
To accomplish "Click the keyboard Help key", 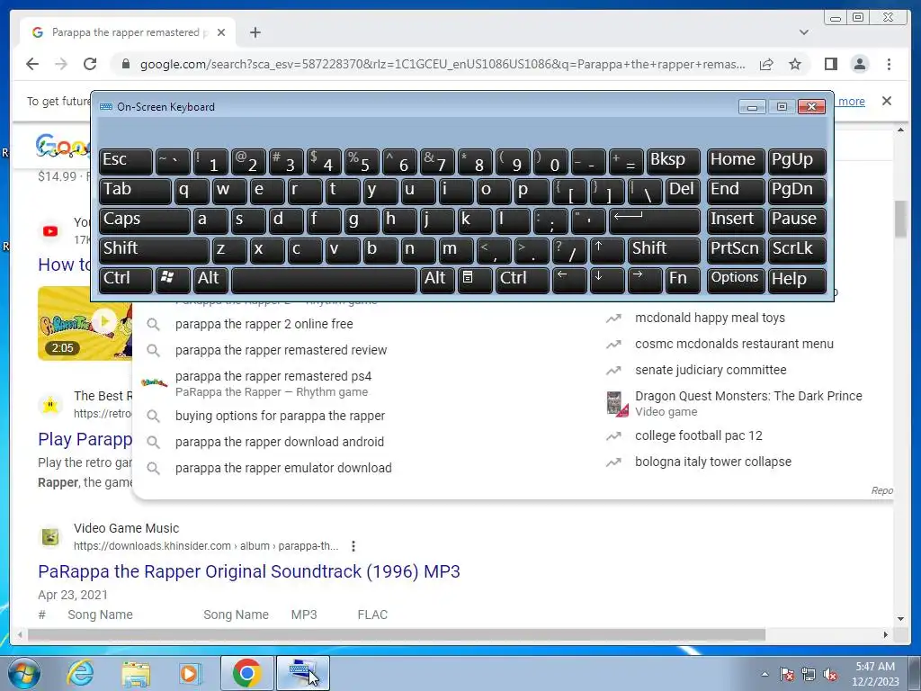I will click(x=797, y=280).
